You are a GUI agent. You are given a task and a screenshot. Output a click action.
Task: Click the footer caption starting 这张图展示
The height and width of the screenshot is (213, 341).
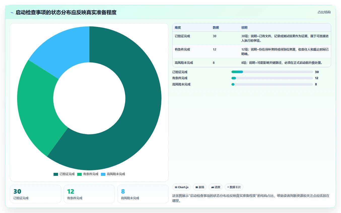(251, 198)
